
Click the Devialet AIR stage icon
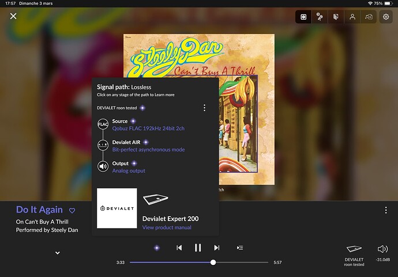coord(103,145)
